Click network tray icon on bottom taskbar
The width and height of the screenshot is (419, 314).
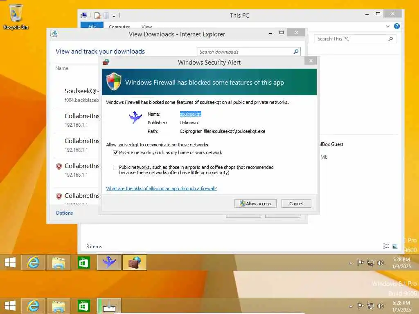(x=370, y=306)
